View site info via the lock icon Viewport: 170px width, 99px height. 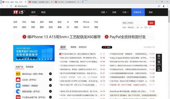click(x=16, y=6)
